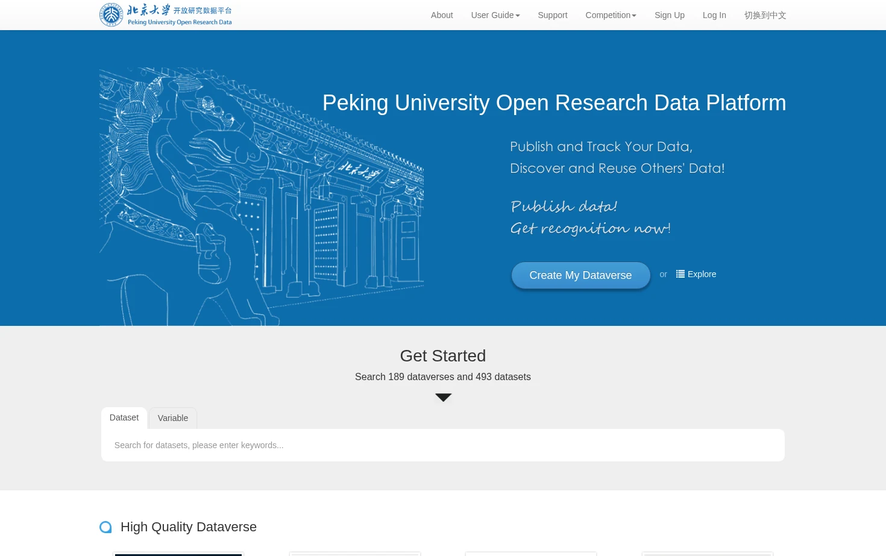Open the Log In page

714,15
